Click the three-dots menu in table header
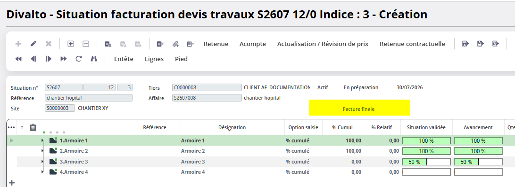Viewport: 515px width, 187px height. [11, 127]
